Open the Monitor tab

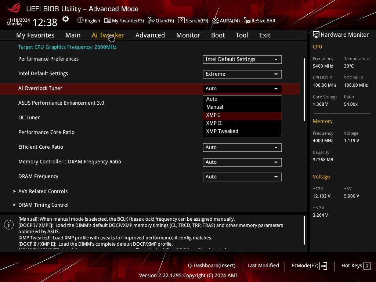tap(188, 35)
